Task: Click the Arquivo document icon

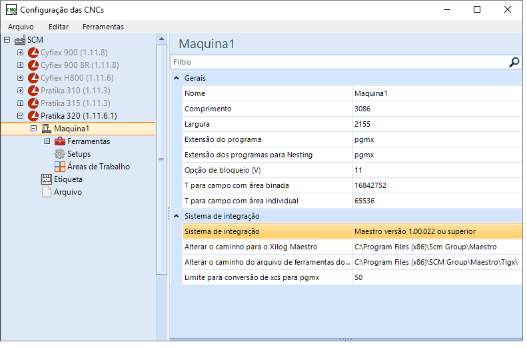Action: coord(47,192)
